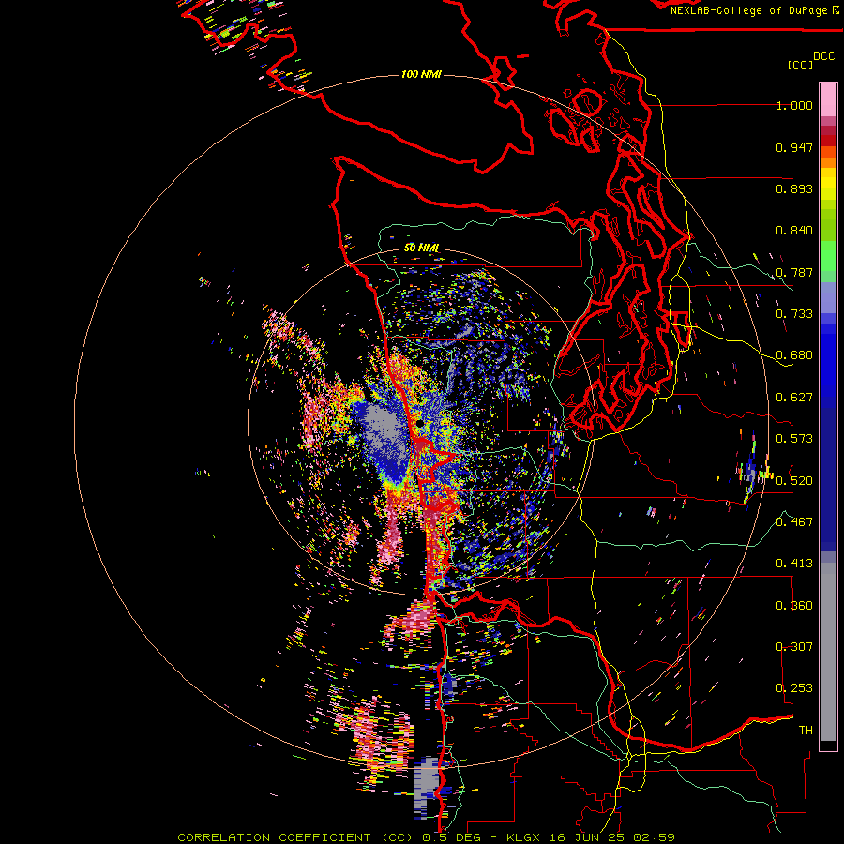Screen dimensions: 844x844
Task: Click the NEXLAB-College of DuPage watermark text
Action: coord(748,10)
